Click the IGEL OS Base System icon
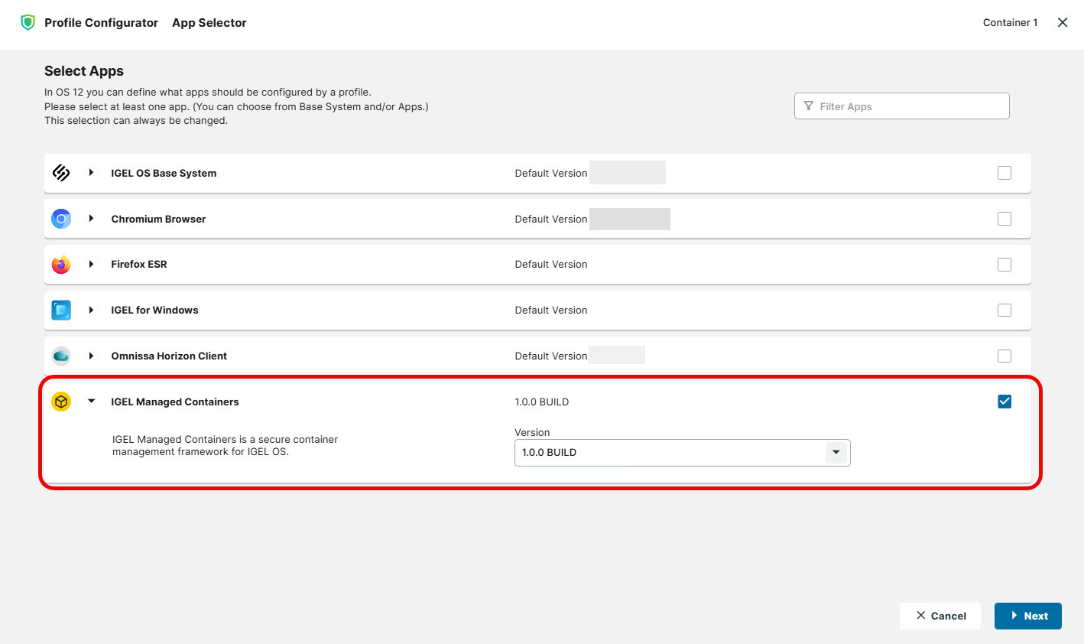 click(x=61, y=173)
